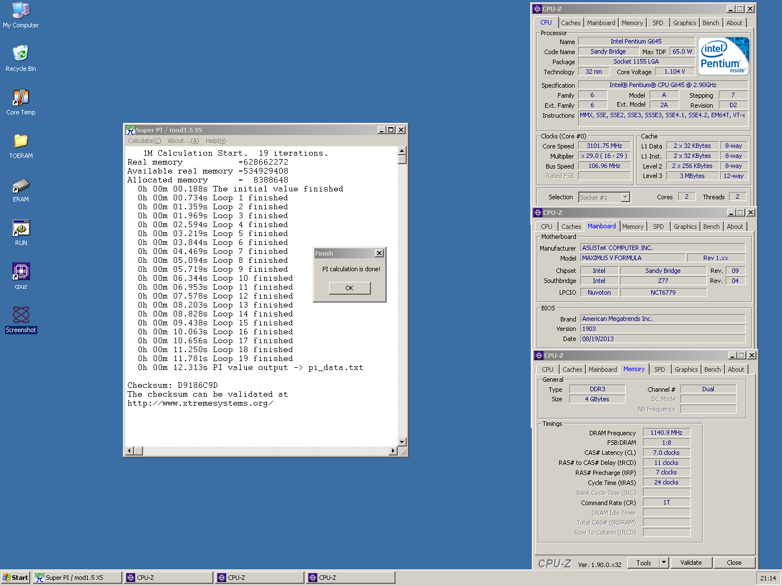Select CPU tab in bottom CPU-Z window
This screenshot has height=586, width=782.
click(x=548, y=369)
